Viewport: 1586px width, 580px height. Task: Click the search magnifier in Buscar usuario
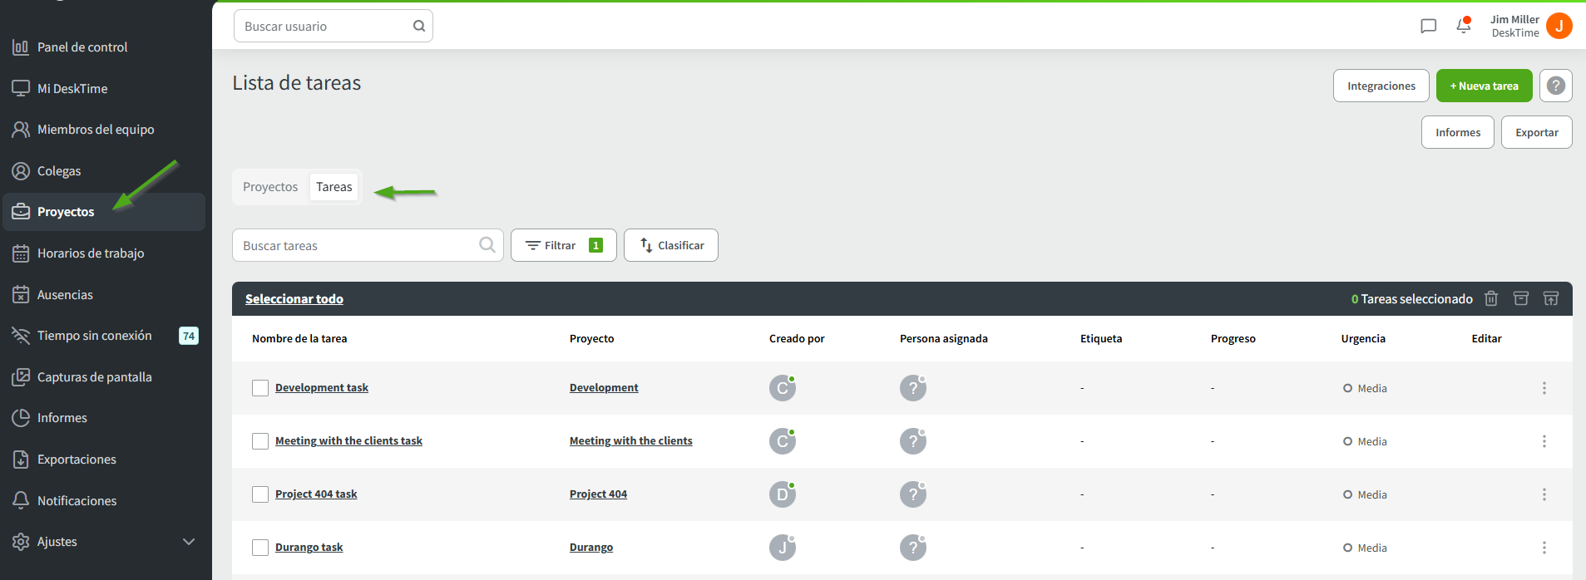tap(419, 26)
